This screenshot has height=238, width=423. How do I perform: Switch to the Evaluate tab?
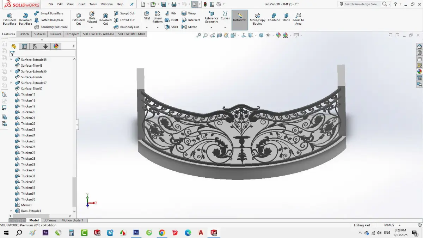coord(55,34)
